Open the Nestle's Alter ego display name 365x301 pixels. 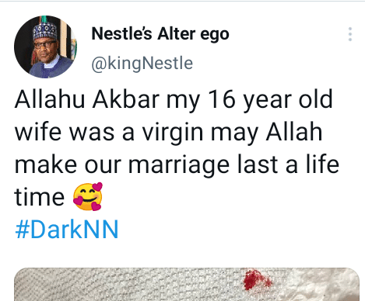[x=160, y=34]
